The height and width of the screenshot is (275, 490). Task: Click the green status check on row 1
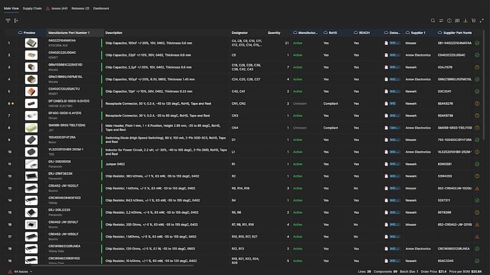pyautogui.click(x=477, y=43)
